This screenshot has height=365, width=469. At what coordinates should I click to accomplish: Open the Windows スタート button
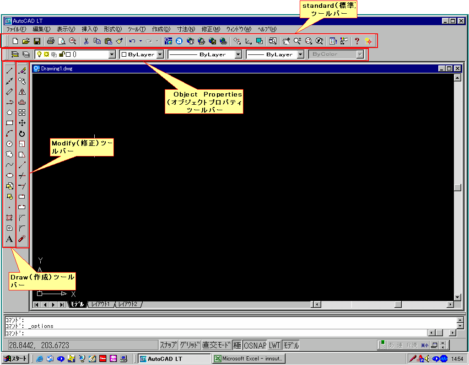[16, 359]
